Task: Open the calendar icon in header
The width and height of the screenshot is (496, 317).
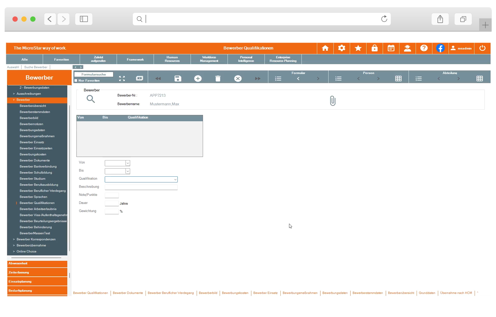Action: (391, 48)
